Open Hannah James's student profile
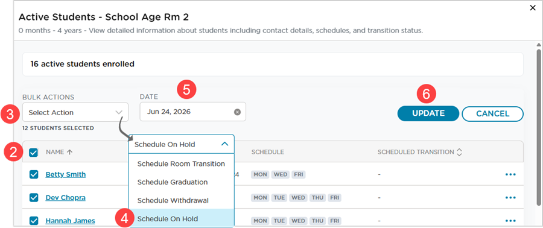543x228 pixels. coord(70,221)
